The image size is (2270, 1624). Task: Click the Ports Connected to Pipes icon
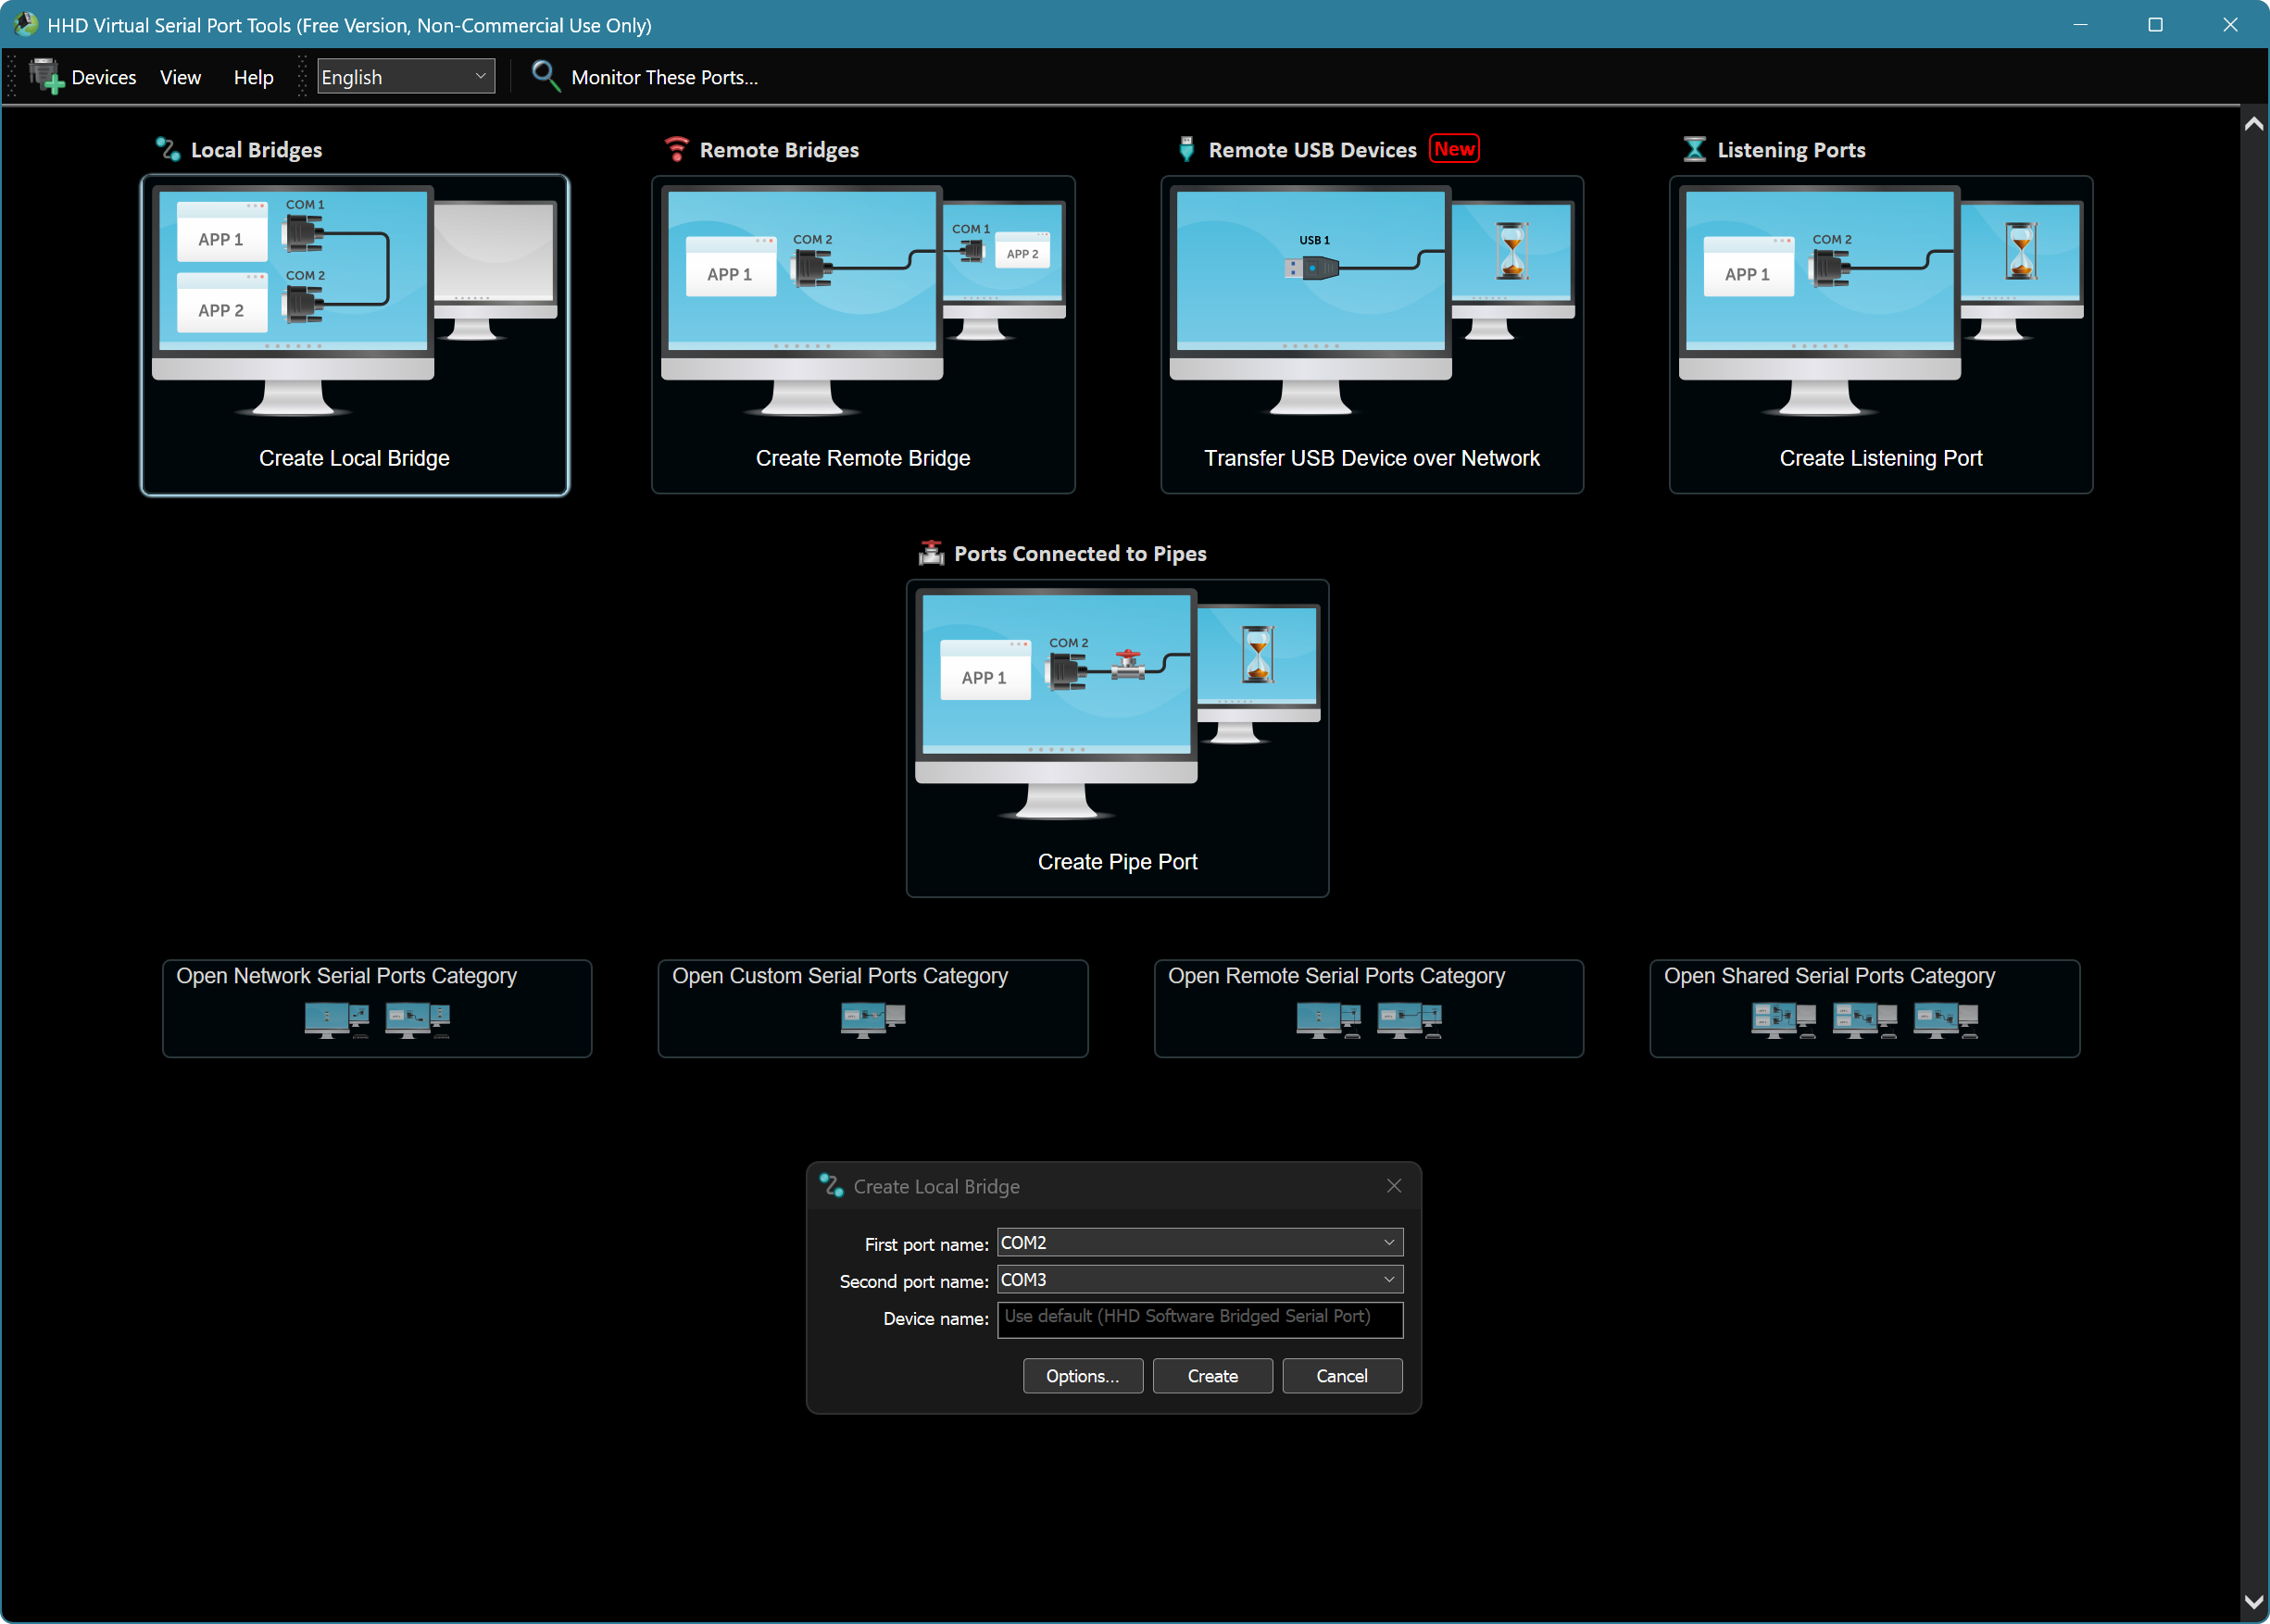tap(931, 553)
